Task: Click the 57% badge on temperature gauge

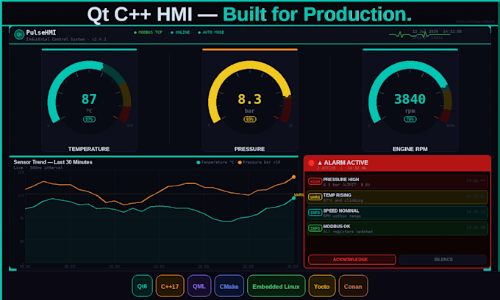Action: pos(89,120)
